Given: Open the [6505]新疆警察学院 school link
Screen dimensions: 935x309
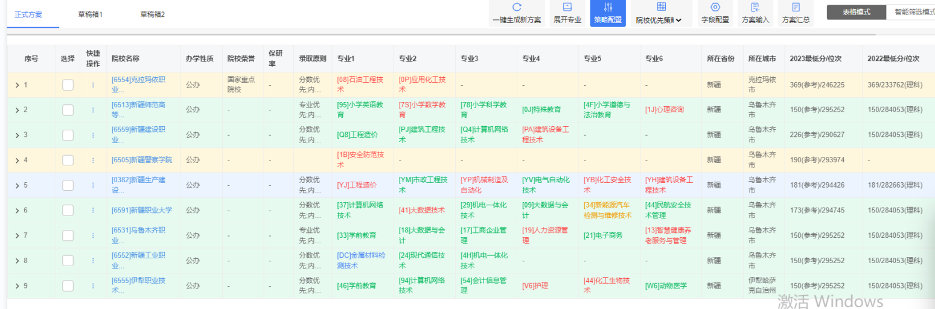Looking at the screenshot, I should pos(142,160).
